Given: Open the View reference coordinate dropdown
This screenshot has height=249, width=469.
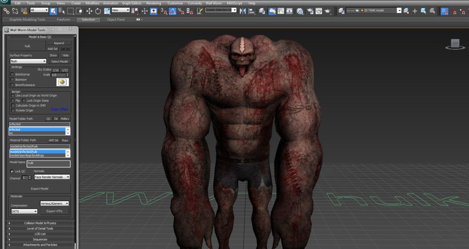Looking at the screenshot, I should 120,10.
